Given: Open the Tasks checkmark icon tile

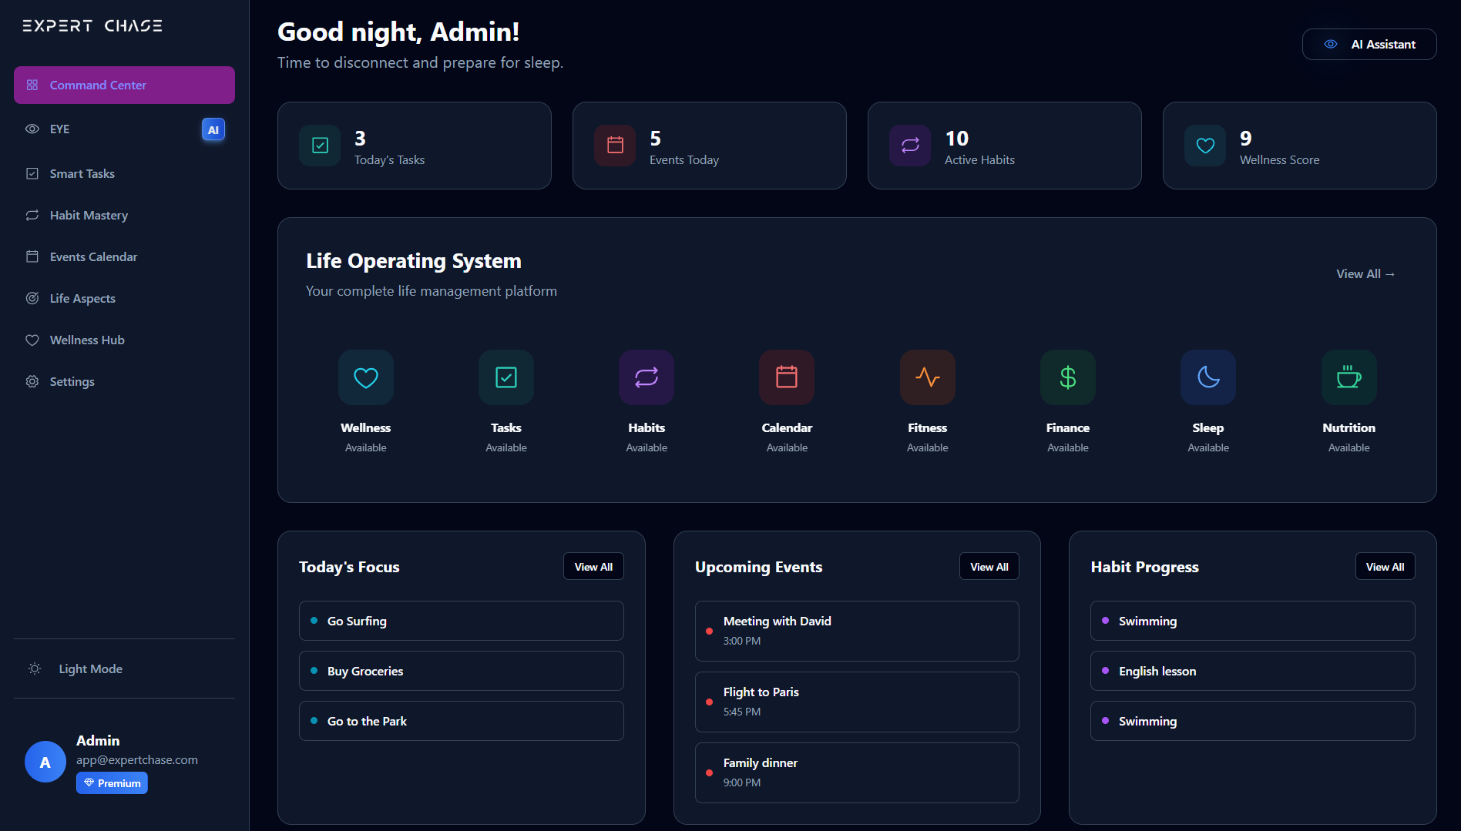Looking at the screenshot, I should 506,377.
